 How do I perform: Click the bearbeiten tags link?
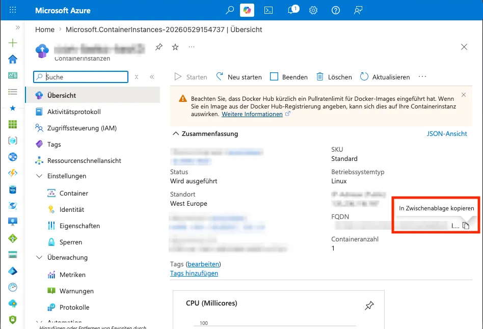tap(203, 264)
